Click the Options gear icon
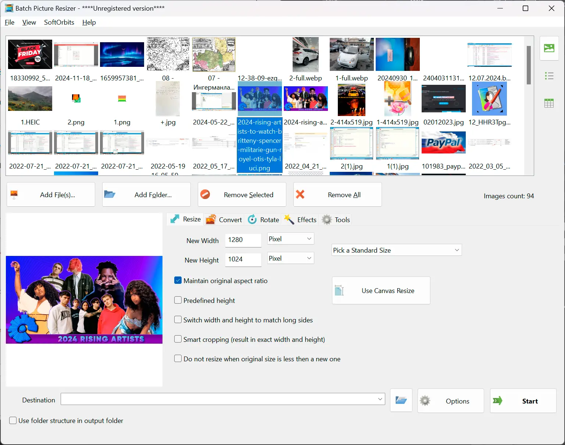565x445 pixels. tap(426, 401)
